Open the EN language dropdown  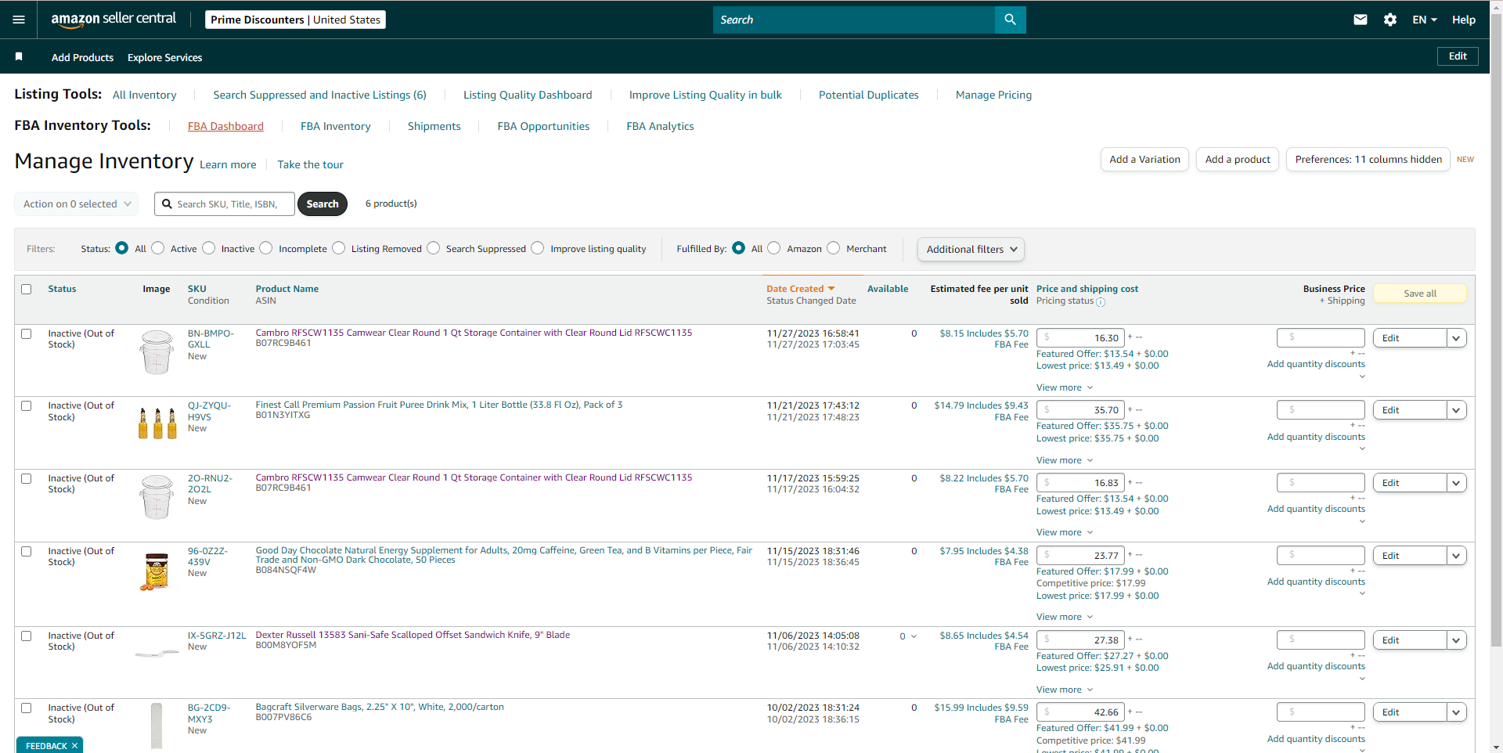(1424, 20)
